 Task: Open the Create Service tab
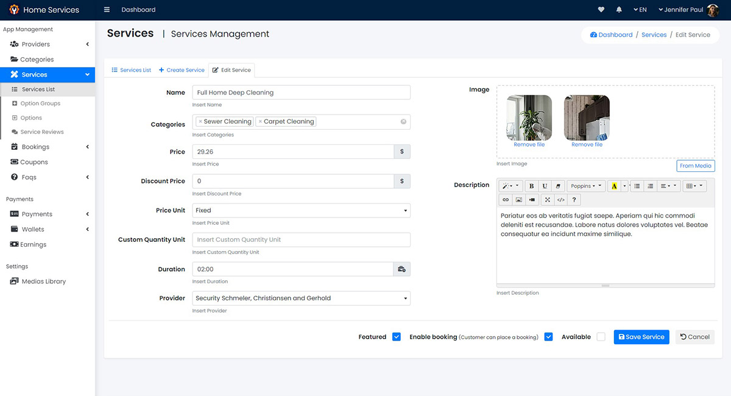(x=182, y=70)
